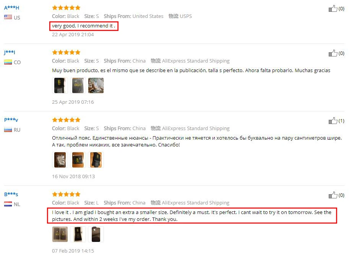Like the review by A***H
This screenshot has width=357, height=256.
coord(333,9)
